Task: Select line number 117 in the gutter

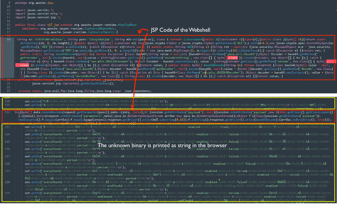Action: pyautogui.click(x=7, y=161)
